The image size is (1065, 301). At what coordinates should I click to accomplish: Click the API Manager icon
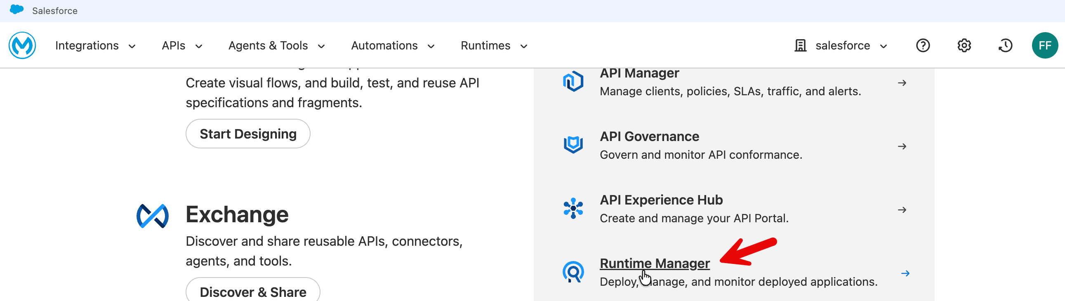pos(573,81)
